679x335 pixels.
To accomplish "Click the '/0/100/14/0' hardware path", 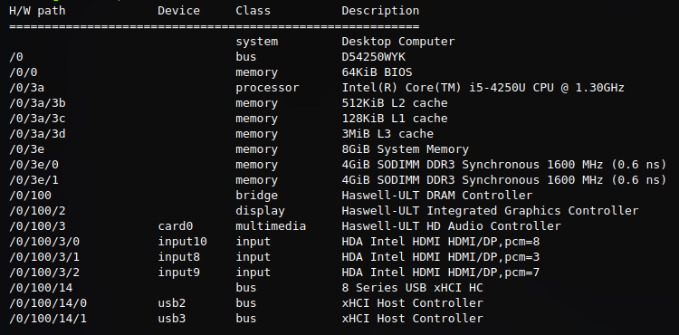I will (x=48, y=303).
